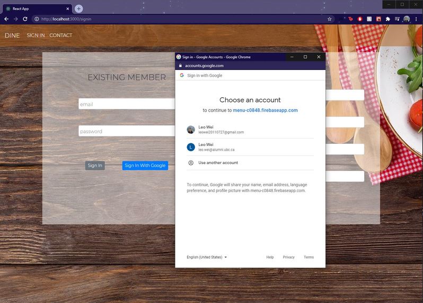Maximize the Google sign-in popup window

305,57
